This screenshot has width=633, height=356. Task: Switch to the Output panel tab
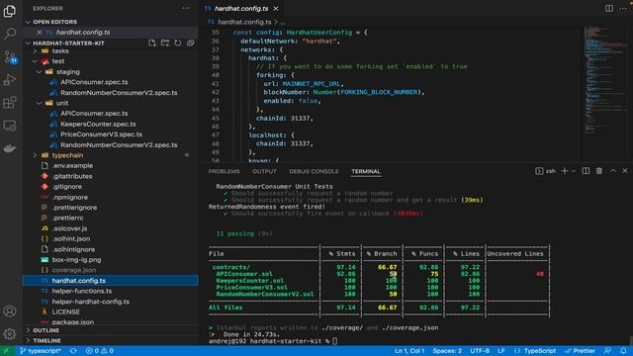tap(264, 171)
